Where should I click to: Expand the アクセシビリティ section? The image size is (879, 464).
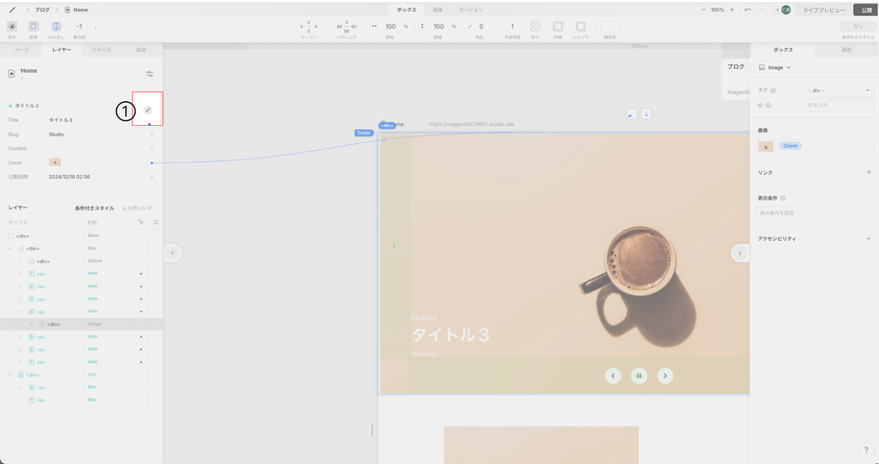[868, 238]
